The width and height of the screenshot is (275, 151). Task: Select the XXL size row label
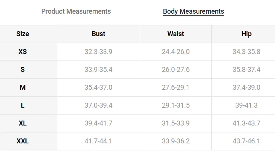point(23,141)
